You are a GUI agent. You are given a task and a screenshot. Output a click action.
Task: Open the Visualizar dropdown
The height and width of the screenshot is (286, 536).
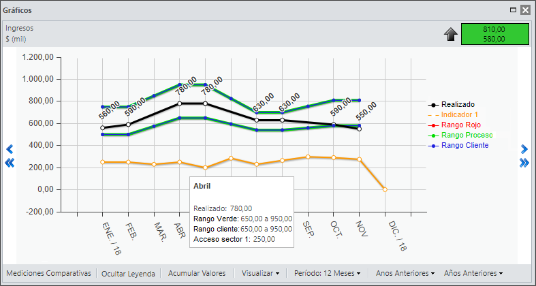[x=260, y=273]
